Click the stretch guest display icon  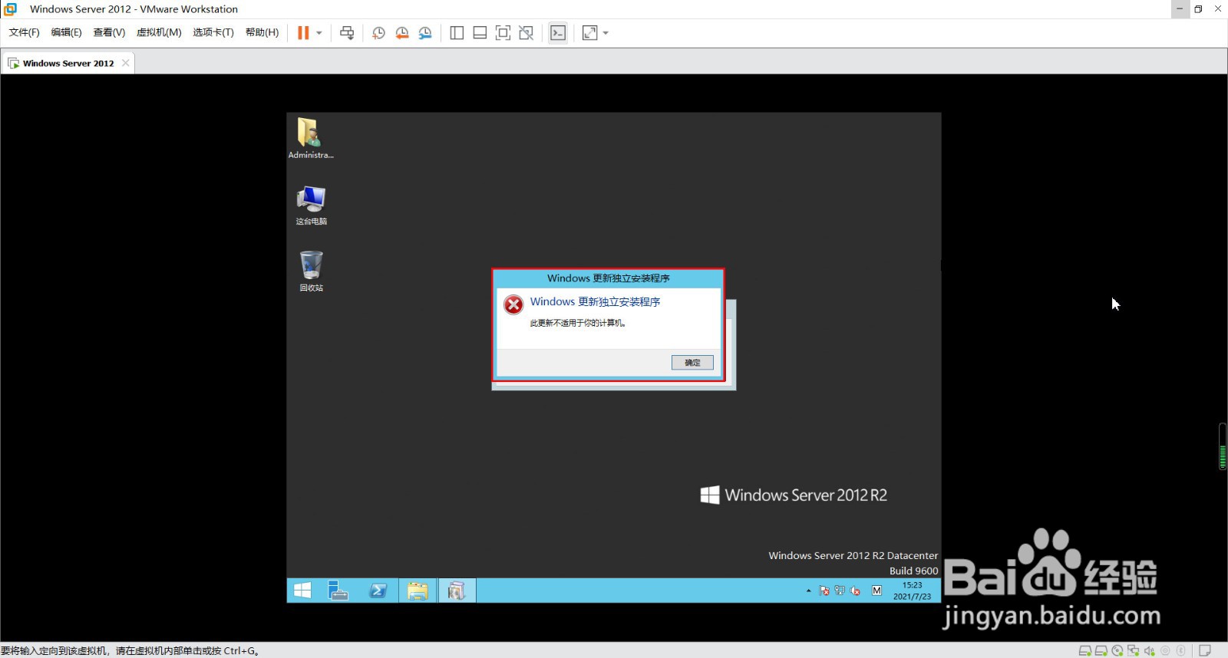coord(589,33)
